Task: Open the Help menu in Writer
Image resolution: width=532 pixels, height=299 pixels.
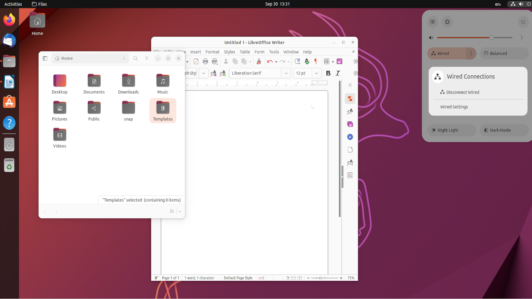Action: [307, 52]
